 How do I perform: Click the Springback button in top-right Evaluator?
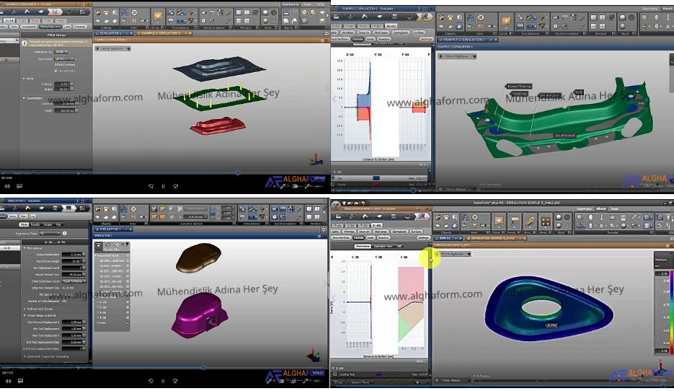401,32
